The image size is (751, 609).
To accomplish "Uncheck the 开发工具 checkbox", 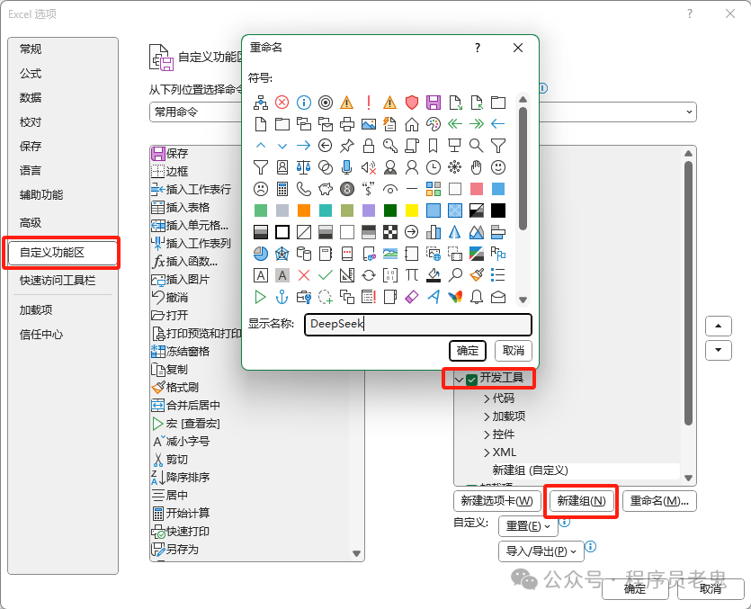I will click(x=472, y=380).
